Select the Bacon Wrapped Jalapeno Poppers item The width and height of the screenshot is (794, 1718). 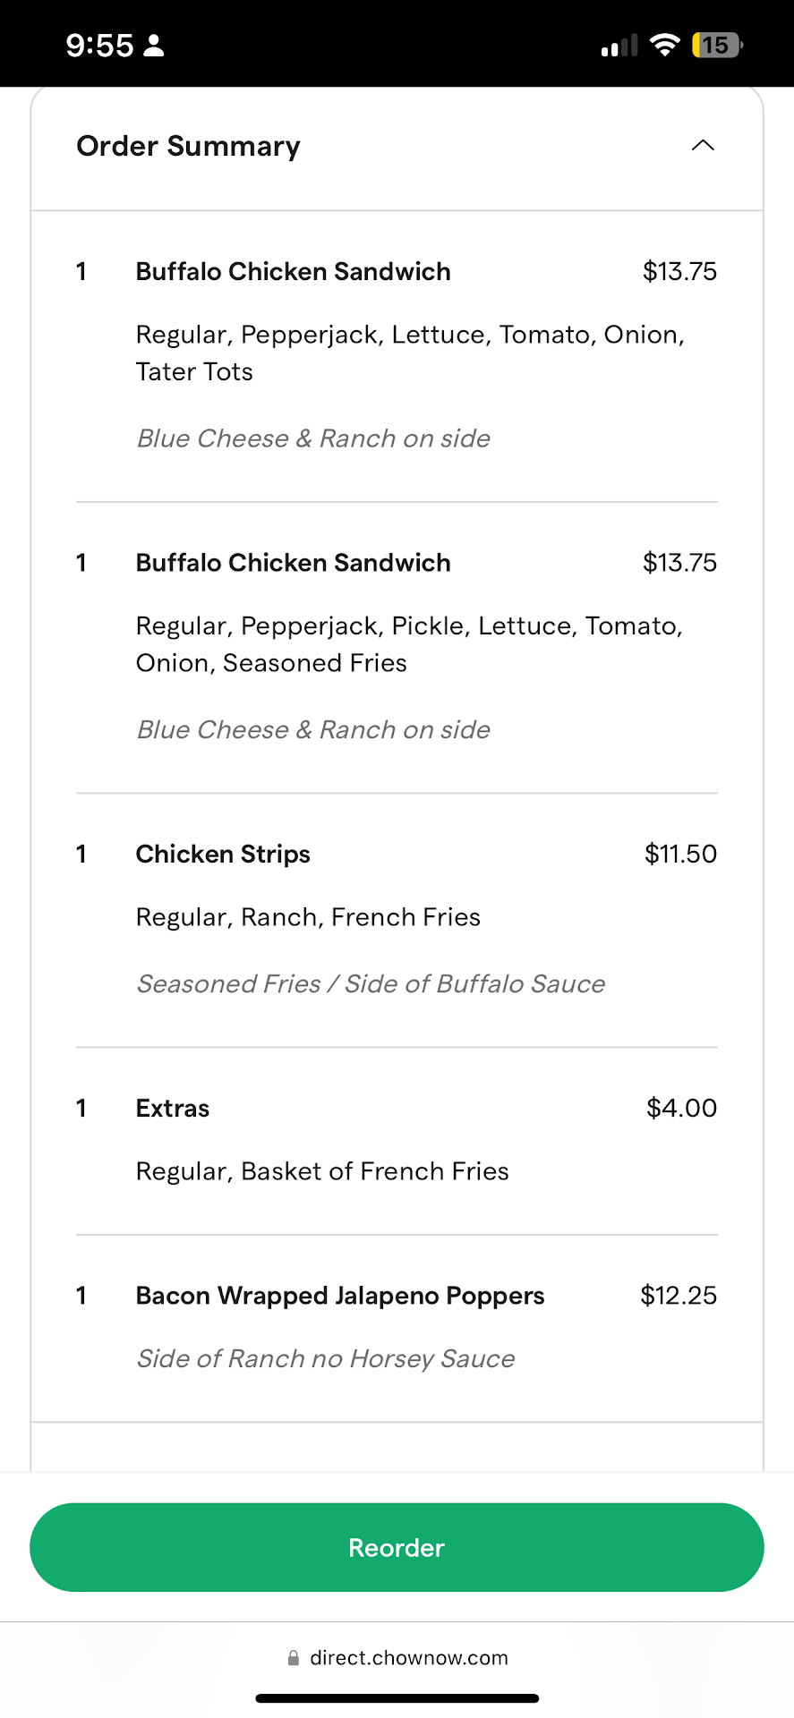point(340,1296)
